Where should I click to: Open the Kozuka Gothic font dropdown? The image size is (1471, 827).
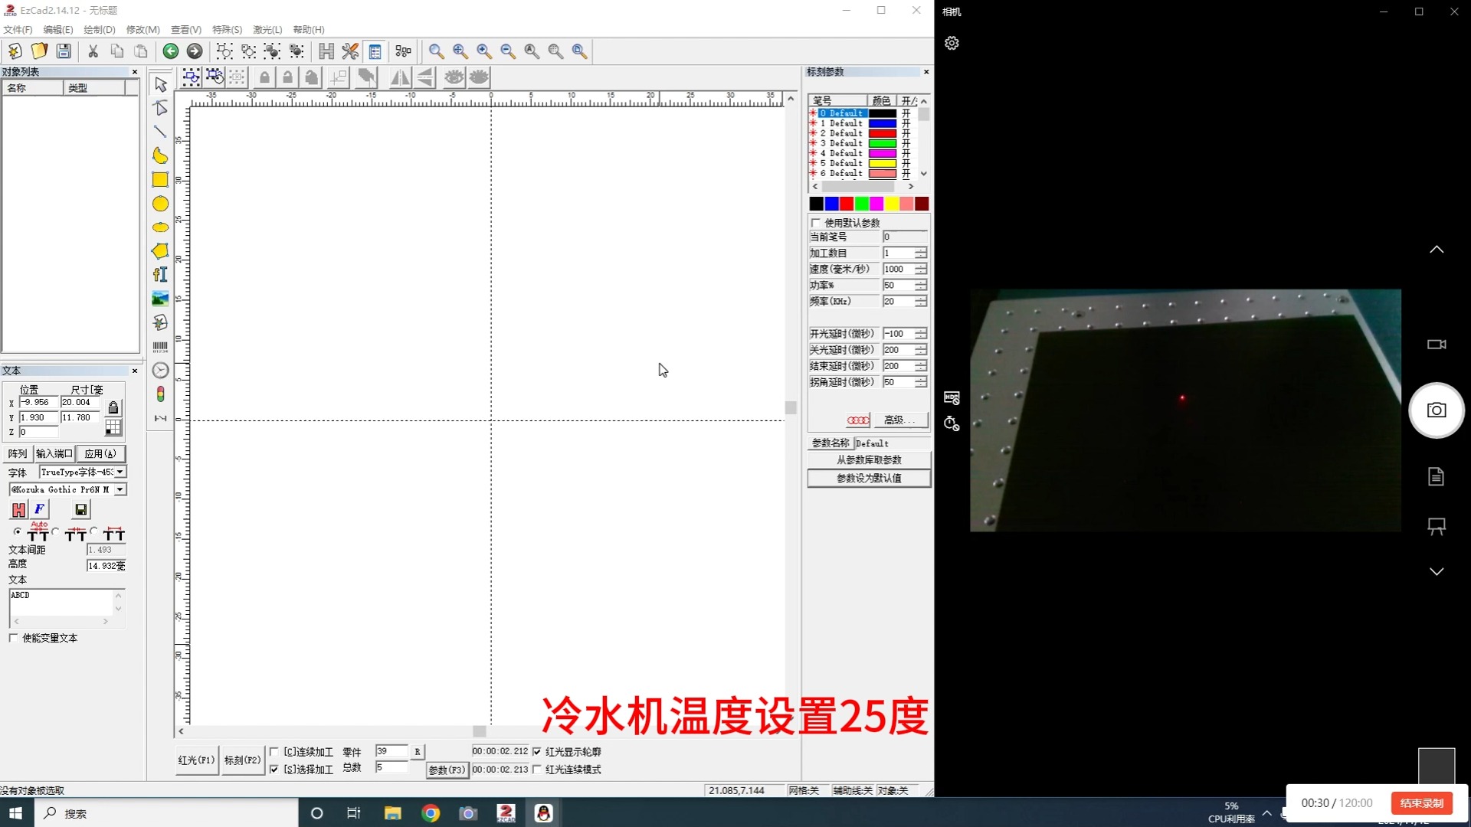120,489
